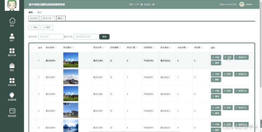Click the 景点分类8 cell text

(98, 60)
